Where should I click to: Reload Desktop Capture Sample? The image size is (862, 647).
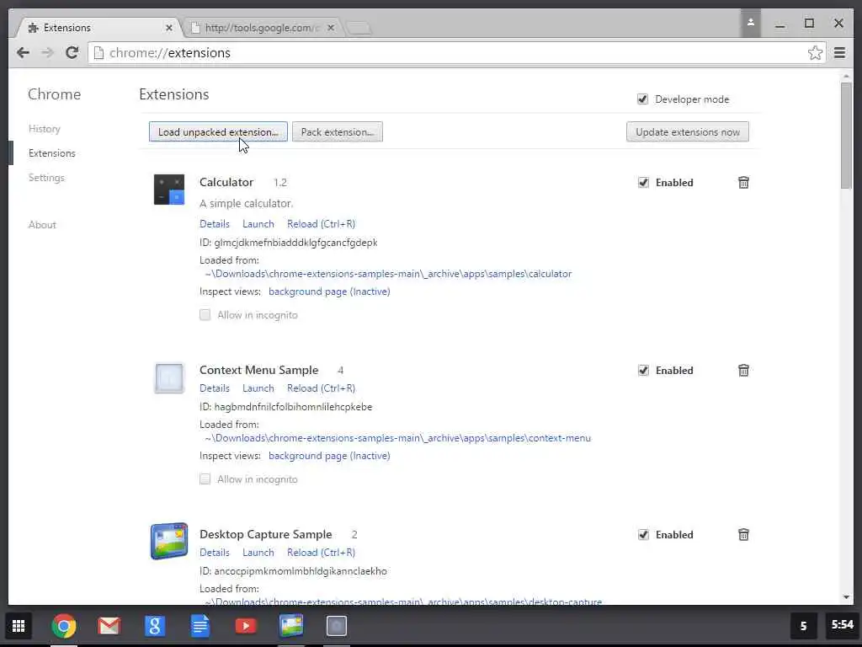[321, 553]
